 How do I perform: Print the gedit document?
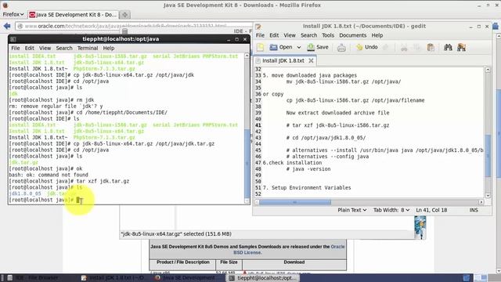point(341,48)
